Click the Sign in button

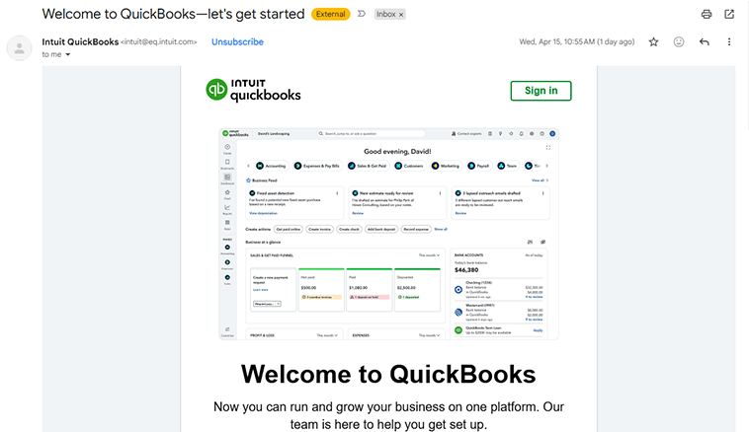click(x=541, y=91)
